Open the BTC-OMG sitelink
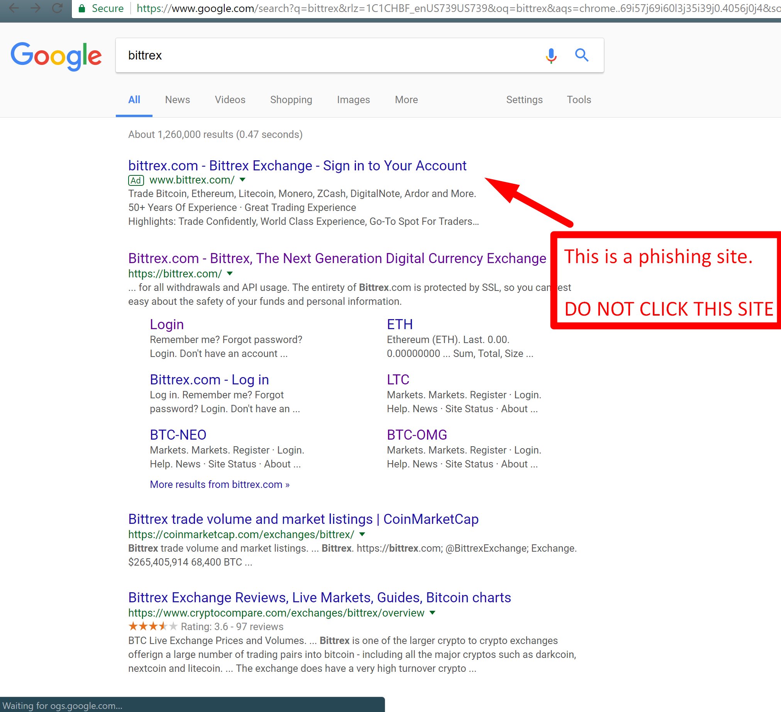 pos(417,435)
